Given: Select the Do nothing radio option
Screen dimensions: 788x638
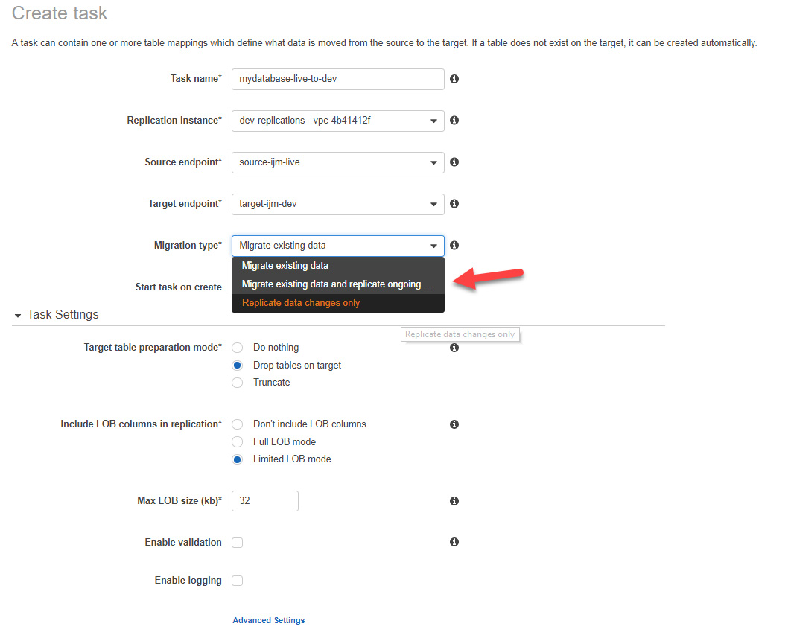Looking at the screenshot, I should coord(237,348).
